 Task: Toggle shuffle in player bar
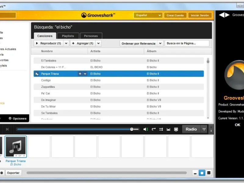pos(161,129)
